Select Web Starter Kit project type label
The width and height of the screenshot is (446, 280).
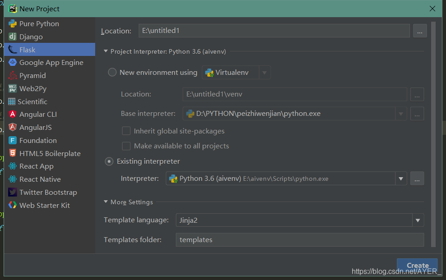45,205
